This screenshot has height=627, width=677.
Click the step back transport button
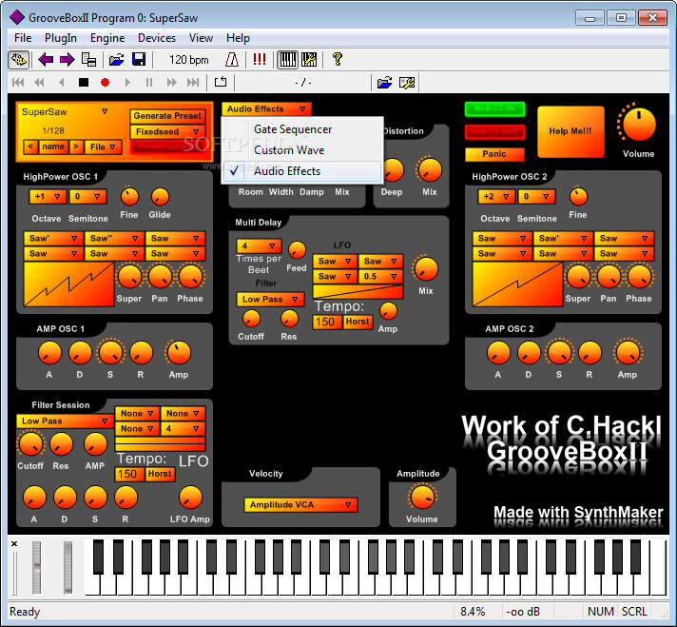click(x=61, y=82)
